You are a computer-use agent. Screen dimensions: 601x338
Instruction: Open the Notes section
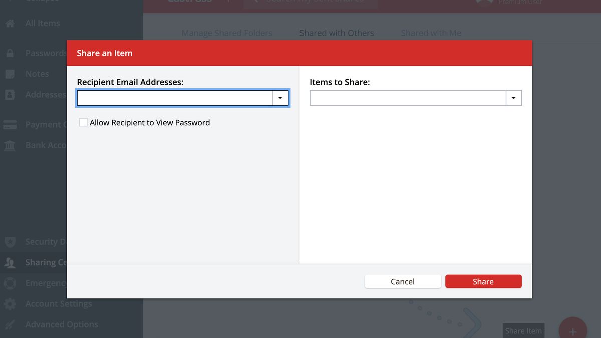pyautogui.click(x=10, y=74)
